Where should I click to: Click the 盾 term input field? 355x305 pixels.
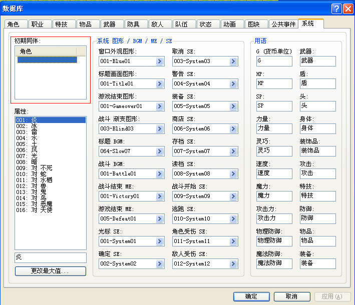tap(318, 83)
